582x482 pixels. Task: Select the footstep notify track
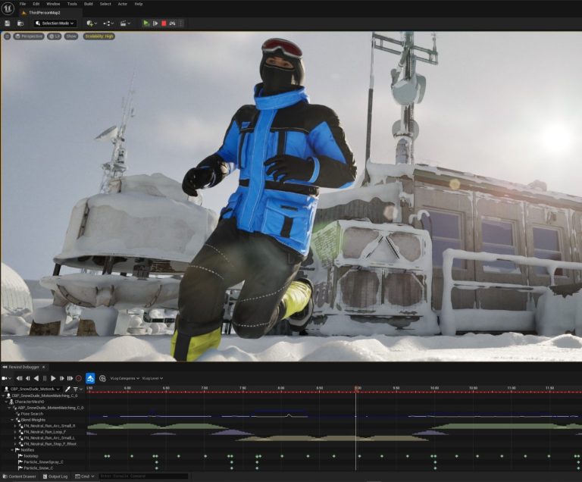pos(31,456)
